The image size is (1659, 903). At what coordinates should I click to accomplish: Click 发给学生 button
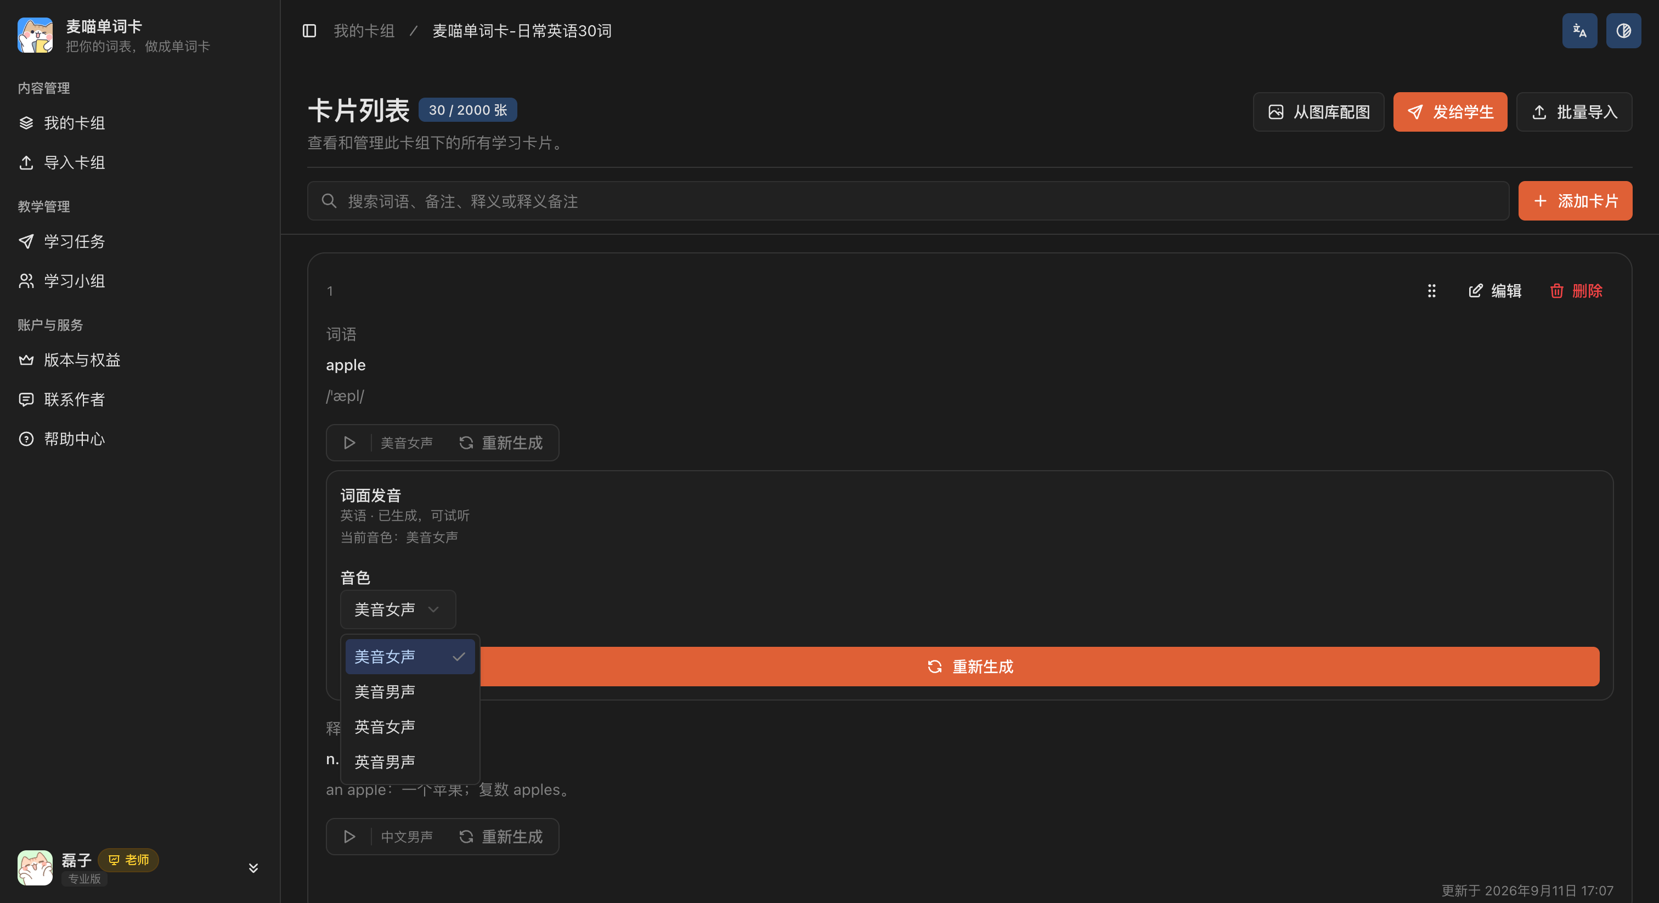point(1449,112)
